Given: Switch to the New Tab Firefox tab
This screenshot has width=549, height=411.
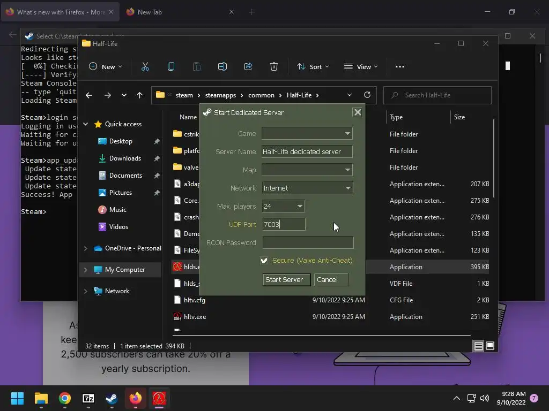Looking at the screenshot, I should coord(181,12).
